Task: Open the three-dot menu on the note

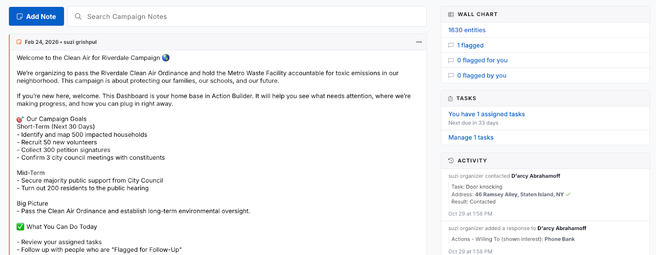Action: click(x=419, y=42)
